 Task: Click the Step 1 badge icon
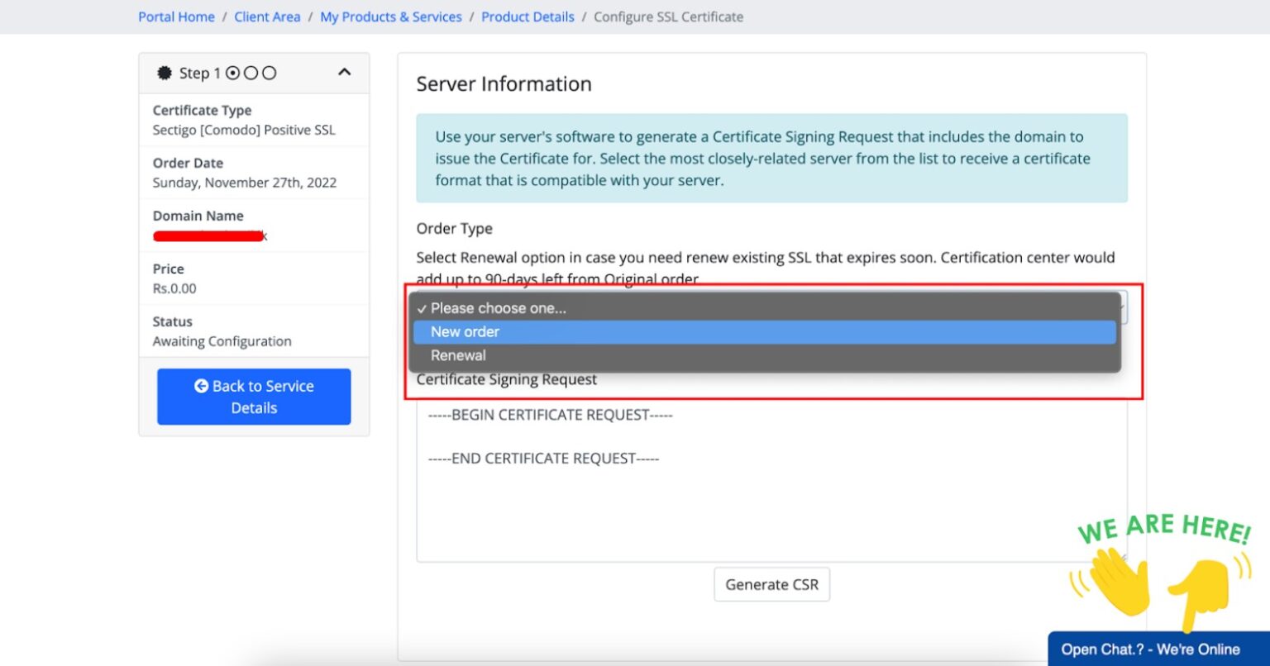165,74
